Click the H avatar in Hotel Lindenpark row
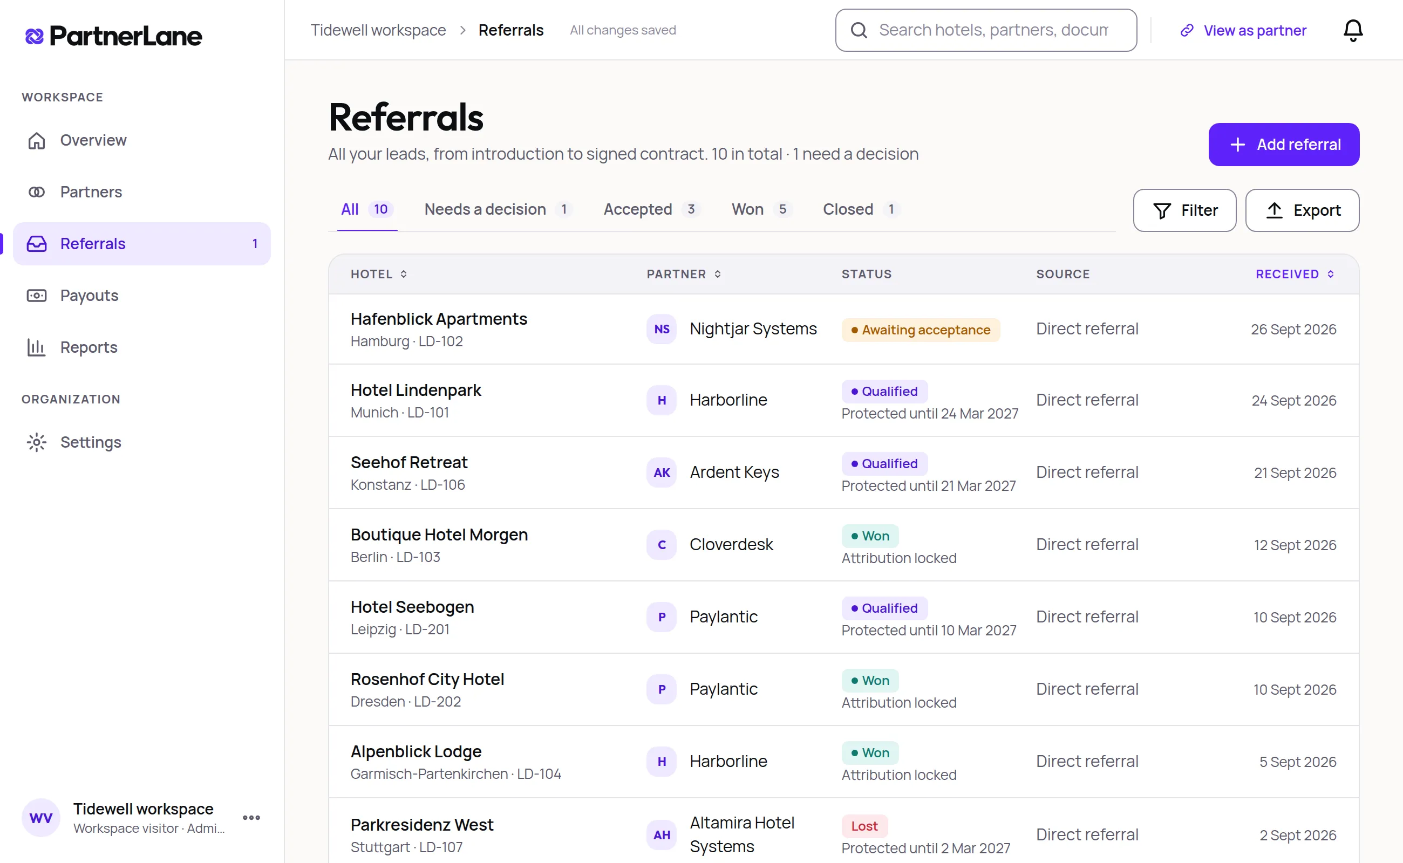The width and height of the screenshot is (1403, 863). point(661,400)
